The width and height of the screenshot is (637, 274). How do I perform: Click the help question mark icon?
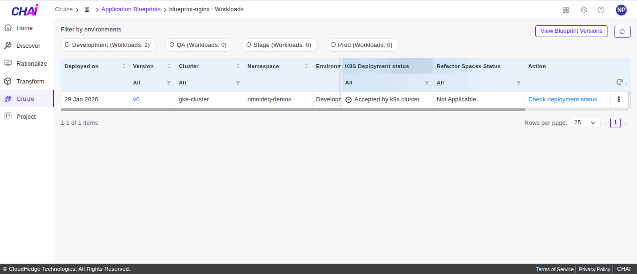pos(601,9)
